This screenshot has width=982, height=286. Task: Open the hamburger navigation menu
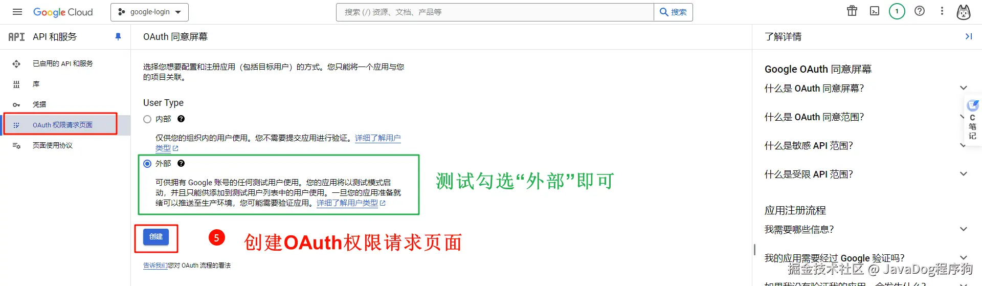pos(17,12)
